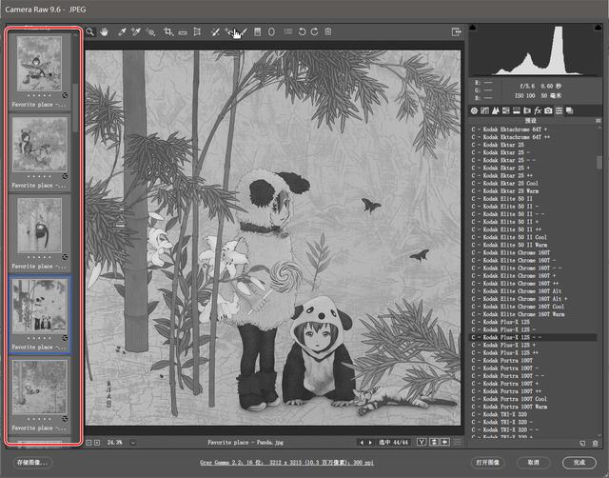Go to the next image arrow

371,443
